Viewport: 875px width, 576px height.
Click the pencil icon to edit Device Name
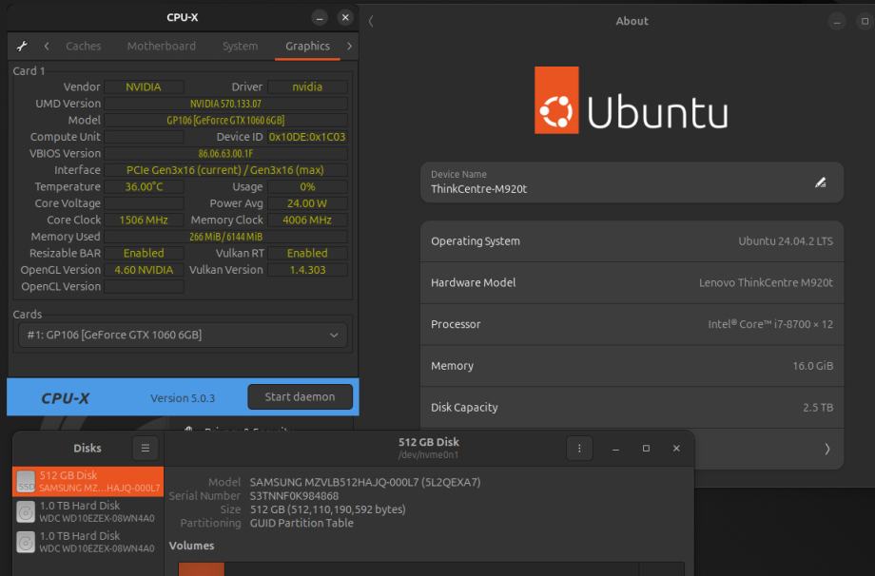coord(821,182)
